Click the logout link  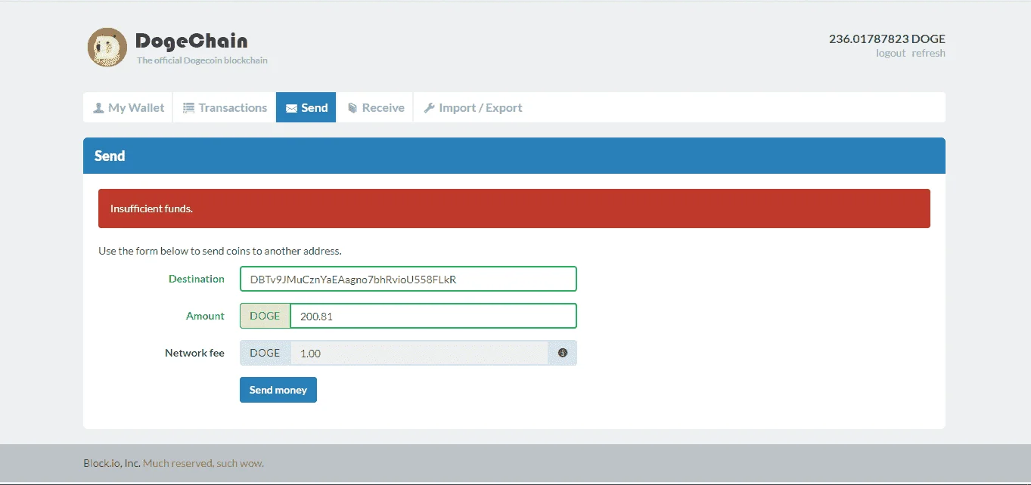coord(890,53)
